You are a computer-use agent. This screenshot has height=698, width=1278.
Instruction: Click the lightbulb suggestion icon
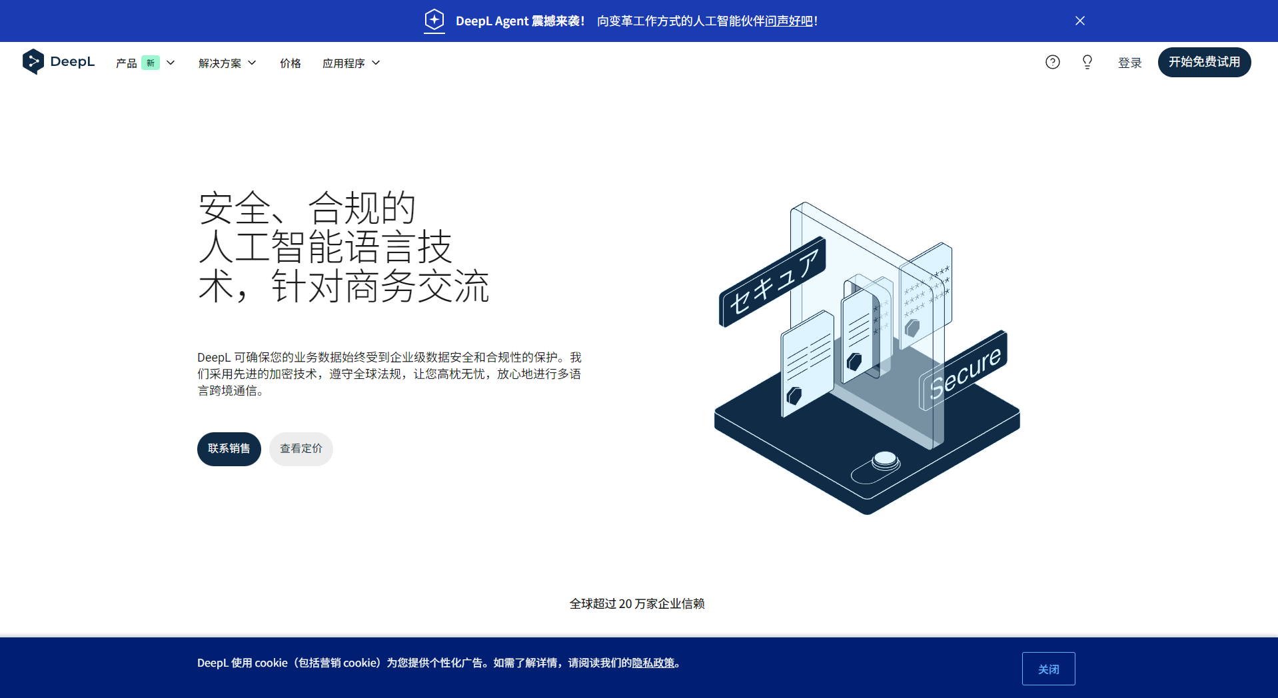pyautogui.click(x=1086, y=61)
